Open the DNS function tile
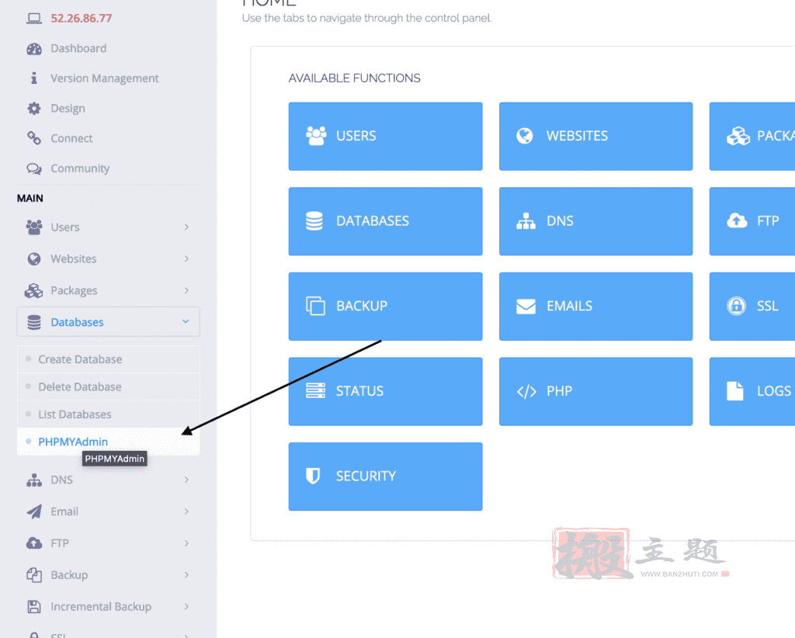Image resolution: width=795 pixels, height=638 pixels. tap(595, 221)
